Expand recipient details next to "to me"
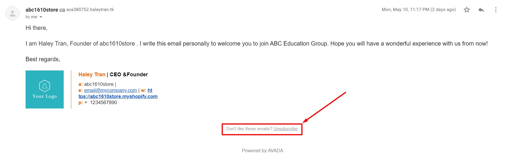Viewport: 505px width, 165px height. coord(41,17)
